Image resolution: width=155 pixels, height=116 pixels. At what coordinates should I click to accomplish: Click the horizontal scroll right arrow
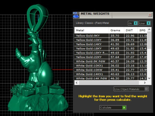click(145, 83)
